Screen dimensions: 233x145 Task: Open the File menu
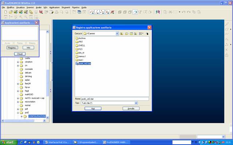(x=3, y=7)
